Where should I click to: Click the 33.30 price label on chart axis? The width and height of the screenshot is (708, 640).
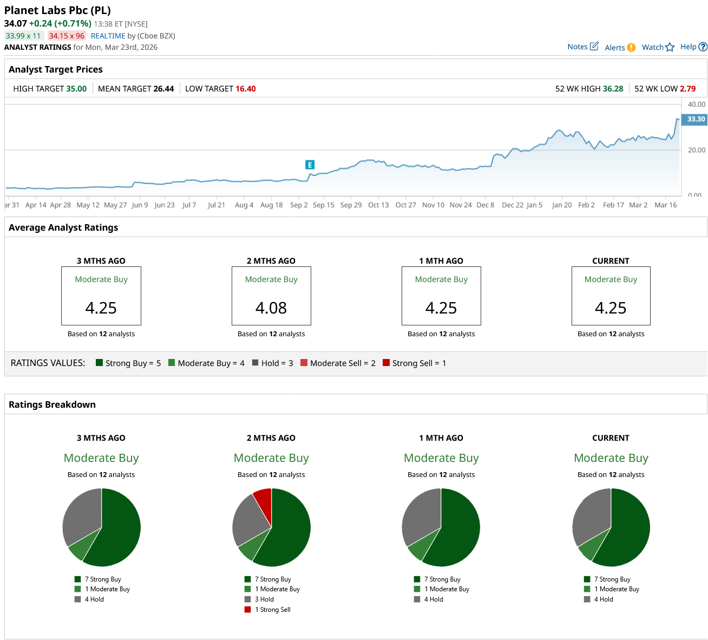(x=696, y=119)
